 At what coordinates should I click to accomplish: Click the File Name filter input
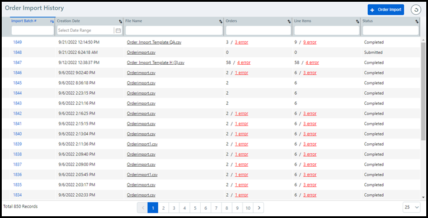coord(174,31)
